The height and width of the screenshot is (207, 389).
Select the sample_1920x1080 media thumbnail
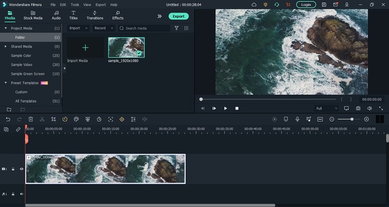click(x=126, y=48)
